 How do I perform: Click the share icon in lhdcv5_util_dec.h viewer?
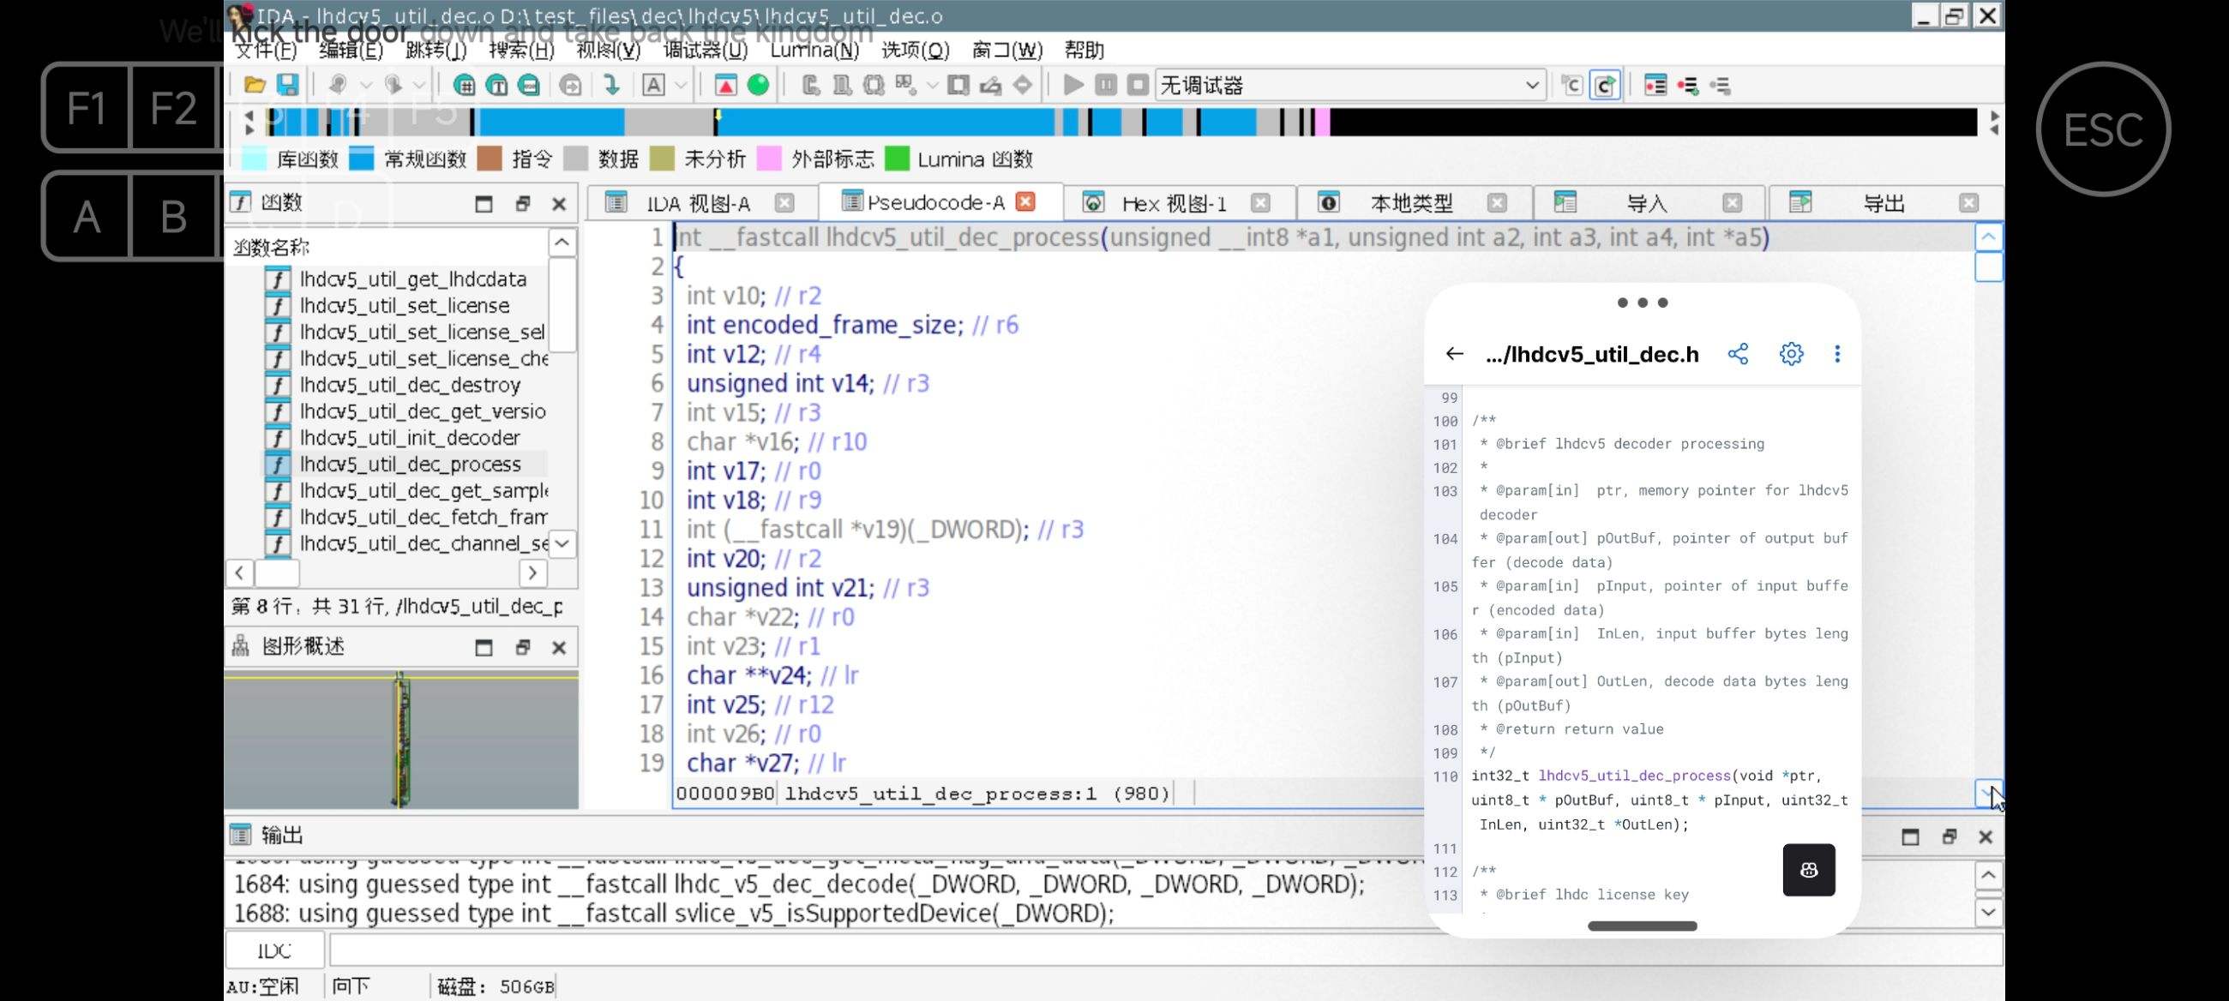point(1738,354)
